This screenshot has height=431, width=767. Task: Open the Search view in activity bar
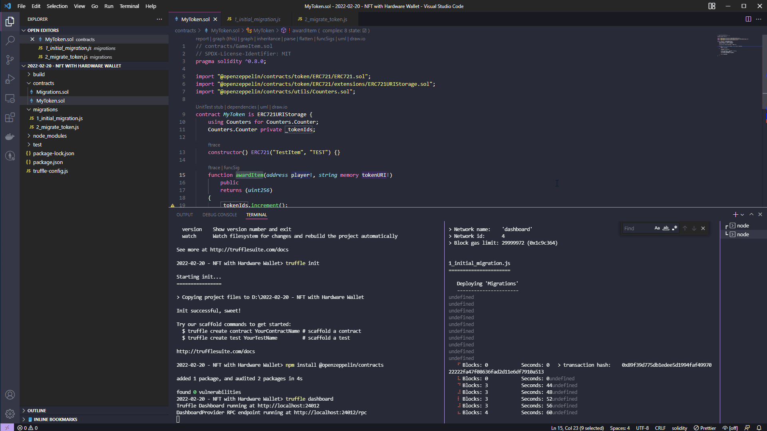[x=10, y=40]
